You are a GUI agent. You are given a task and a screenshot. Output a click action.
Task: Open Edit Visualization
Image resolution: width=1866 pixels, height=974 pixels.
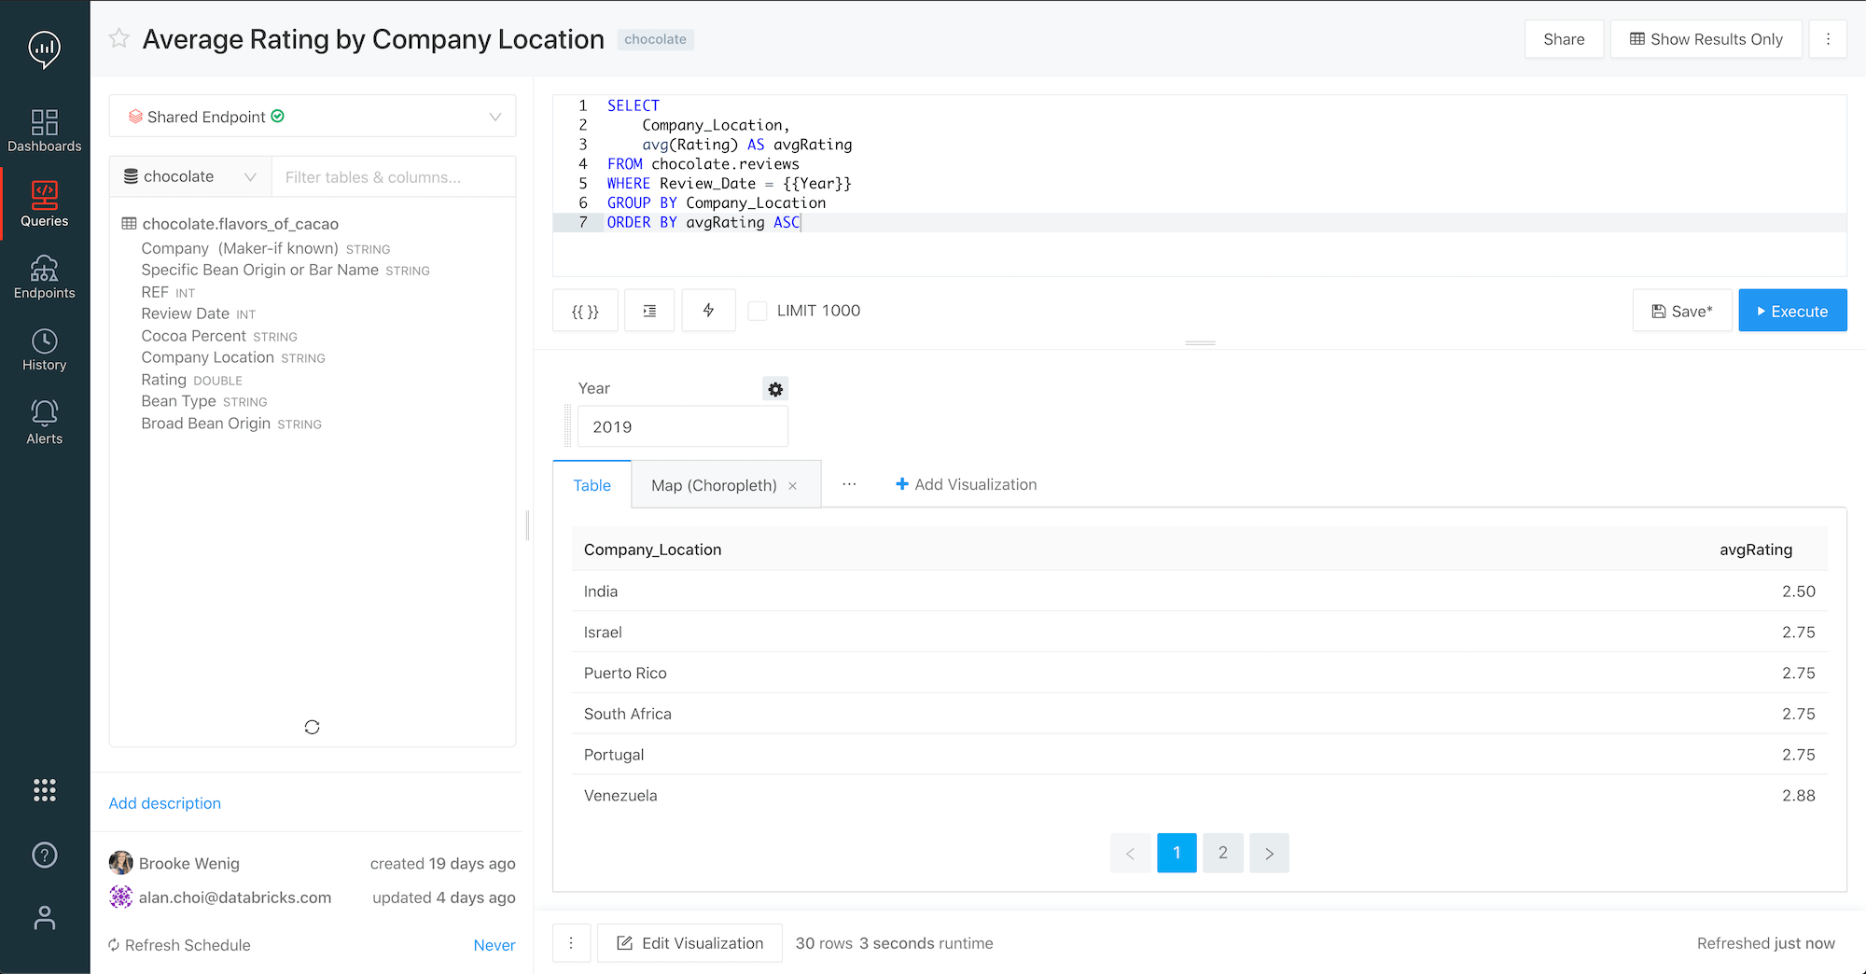[689, 942]
